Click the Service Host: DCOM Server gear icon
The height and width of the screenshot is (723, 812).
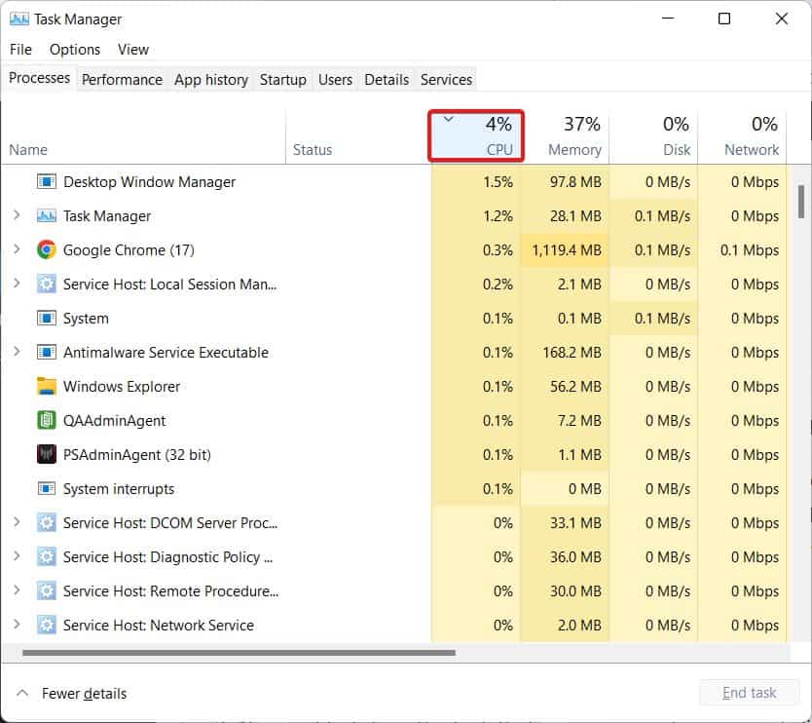click(x=47, y=523)
